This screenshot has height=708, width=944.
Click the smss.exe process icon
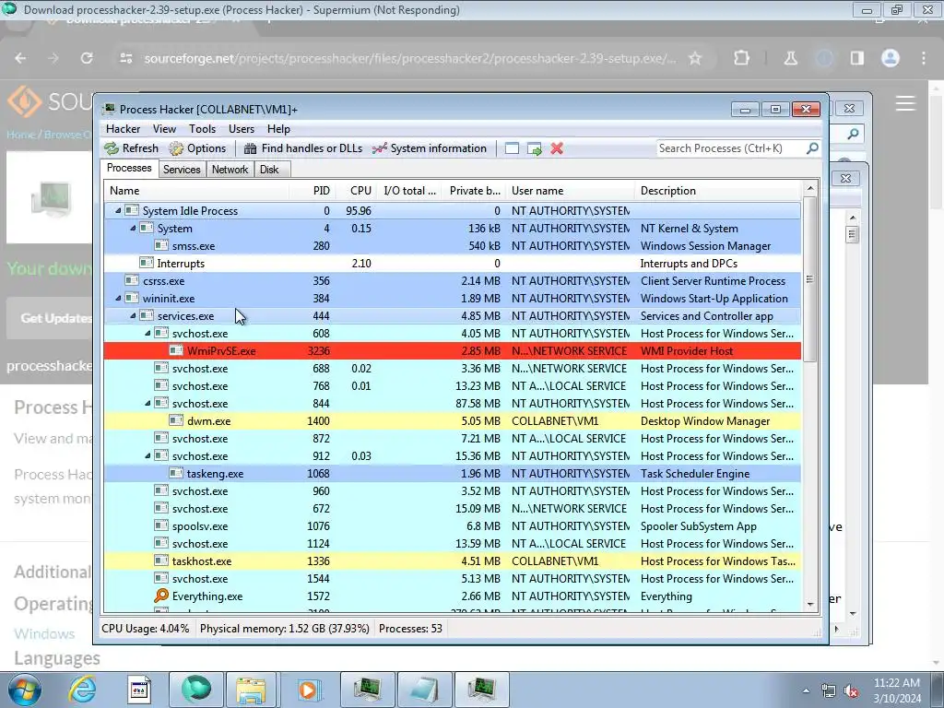pyautogui.click(x=161, y=245)
